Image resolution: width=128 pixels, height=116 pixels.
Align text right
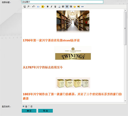pyautogui.click(x=71, y=7)
